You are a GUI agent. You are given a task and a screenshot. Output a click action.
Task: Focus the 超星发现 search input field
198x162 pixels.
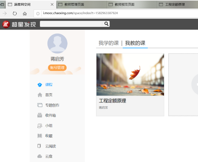point(71,24)
